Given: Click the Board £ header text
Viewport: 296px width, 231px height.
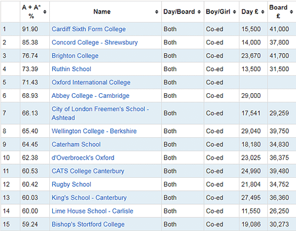Looking at the screenshot, I should (x=278, y=12).
